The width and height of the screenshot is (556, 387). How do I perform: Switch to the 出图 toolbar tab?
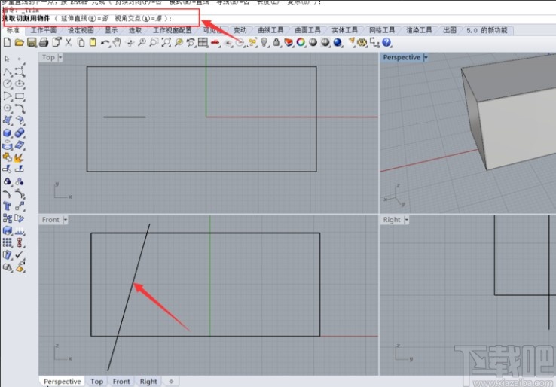(x=450, y=30)
